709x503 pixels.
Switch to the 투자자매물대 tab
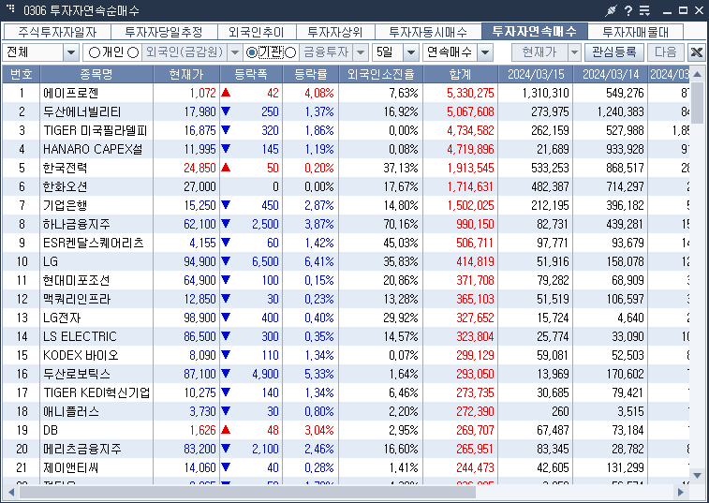click(x=635, y=32)
